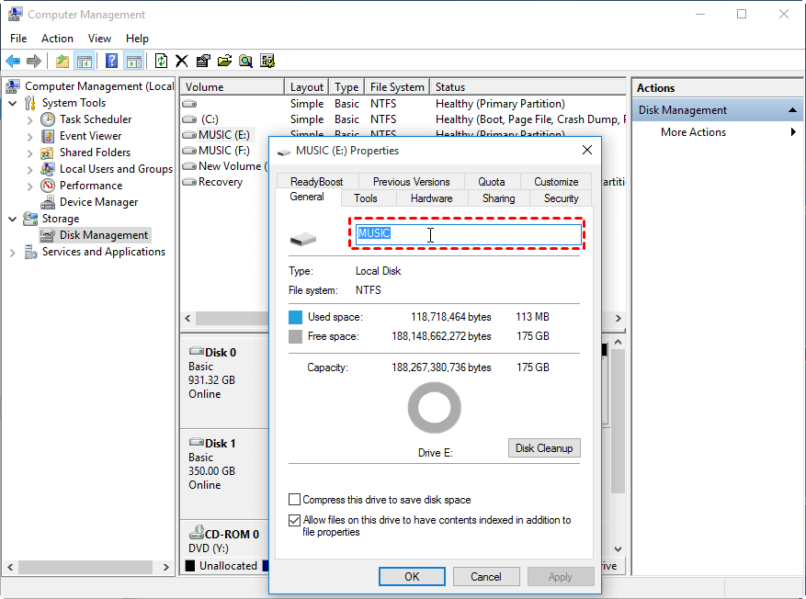Switch to the Sharing tab
Viewport: 806px width, 599px height.
pyautogui.click(x=499, y=198)
